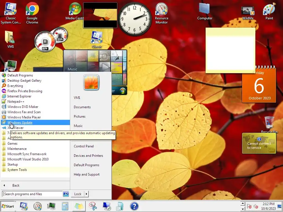Open the VM1 folder desktop icon

10,39
